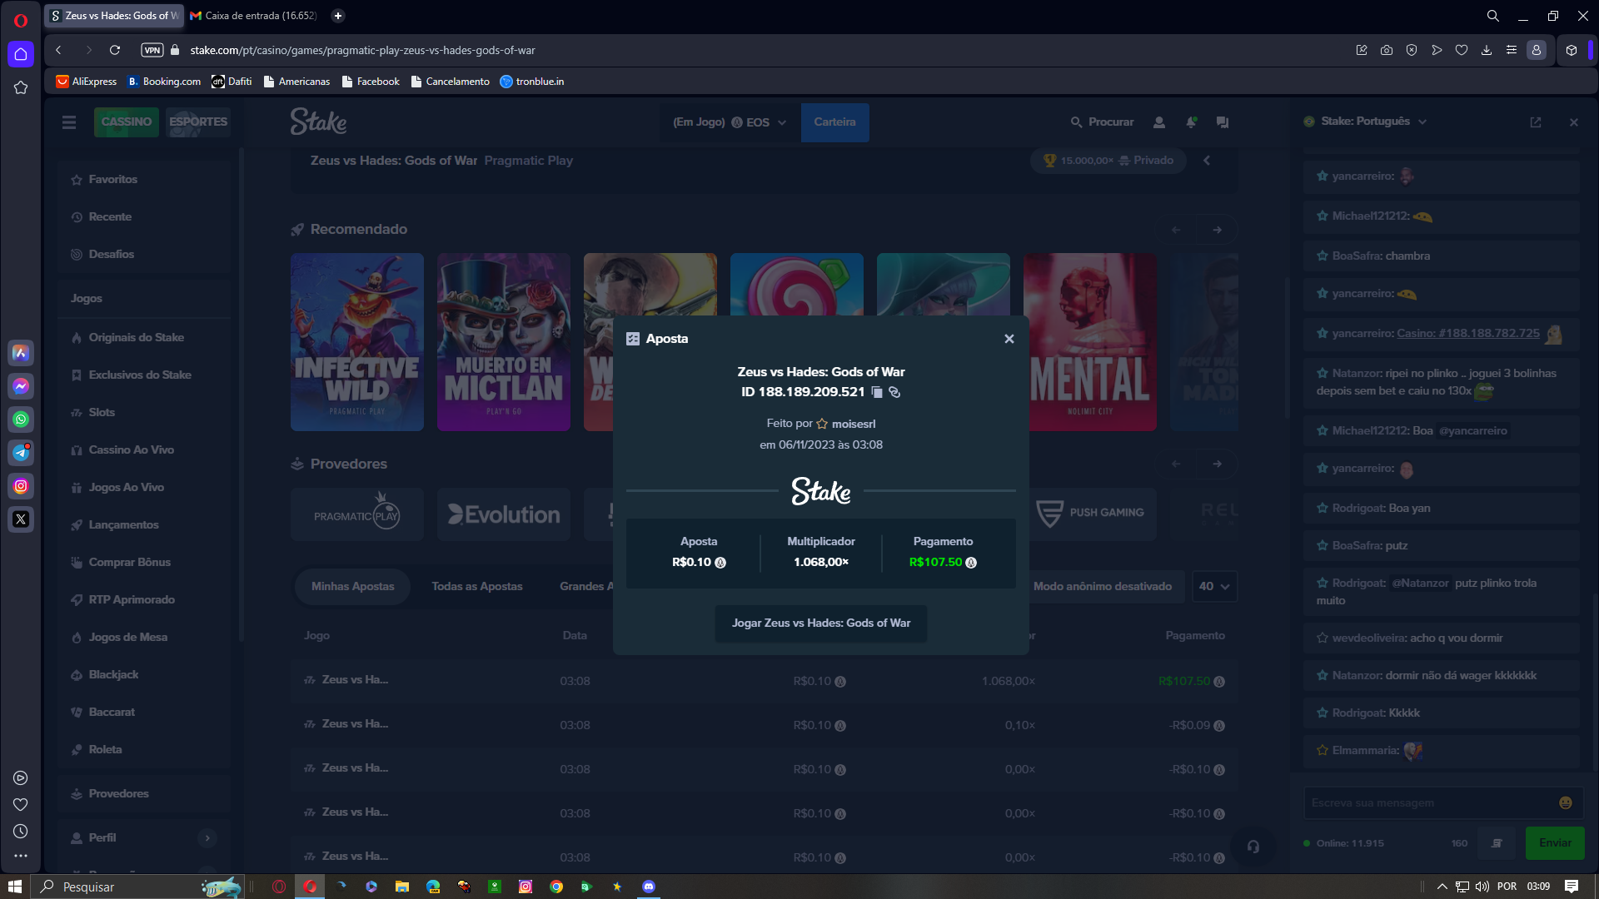Screen dimensions: 1599x899
Task: Toggle Modo anônimo desativado
Action: (1102, 587)
